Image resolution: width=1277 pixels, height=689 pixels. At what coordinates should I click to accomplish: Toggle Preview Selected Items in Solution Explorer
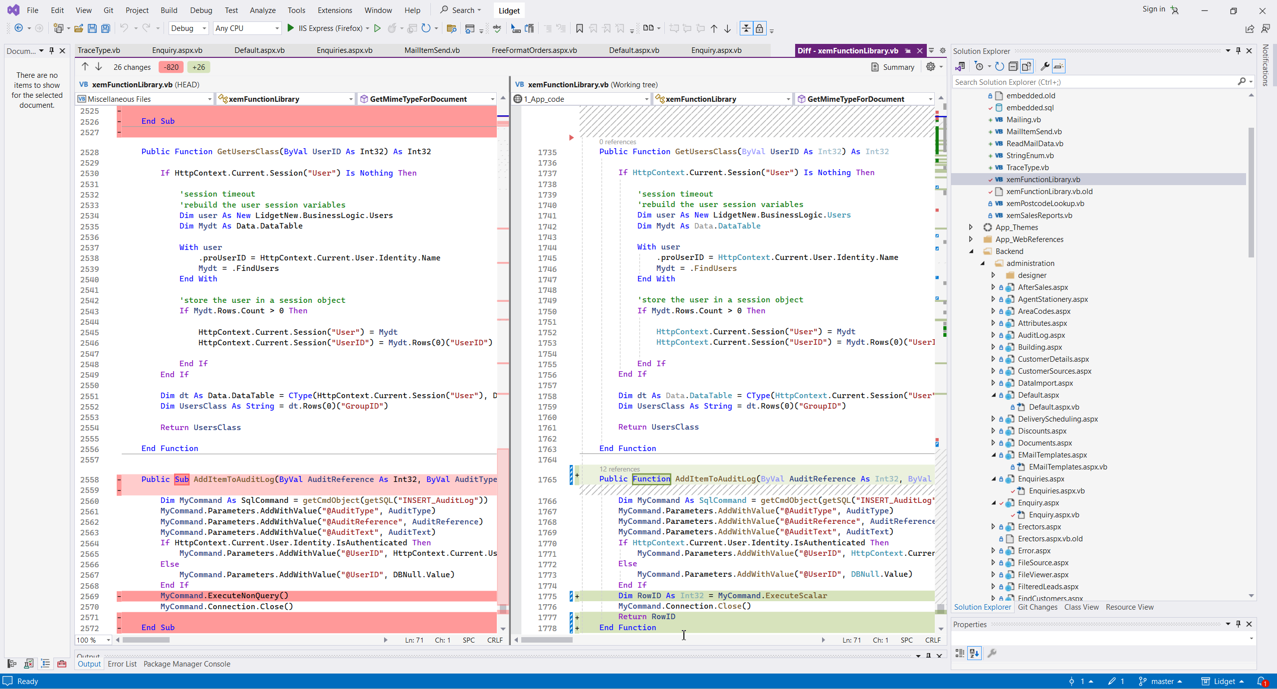pyautogui.click(x=1059, y=66)
